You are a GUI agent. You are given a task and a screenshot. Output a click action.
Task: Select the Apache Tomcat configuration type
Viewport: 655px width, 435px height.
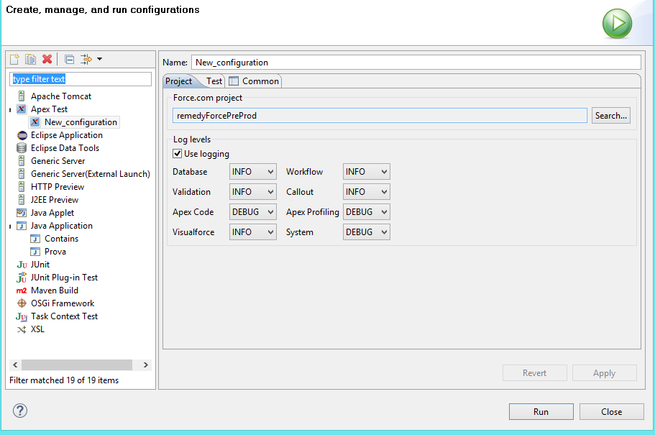coord(60,96)
